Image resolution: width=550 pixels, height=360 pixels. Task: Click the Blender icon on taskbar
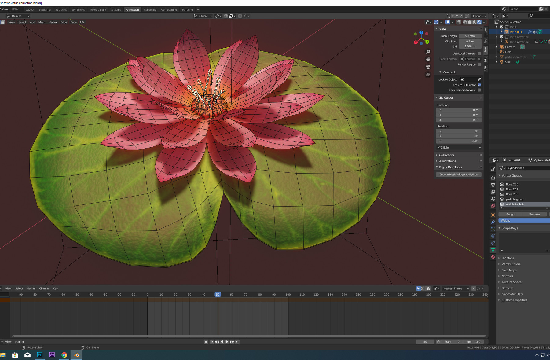tap(76, 355)
